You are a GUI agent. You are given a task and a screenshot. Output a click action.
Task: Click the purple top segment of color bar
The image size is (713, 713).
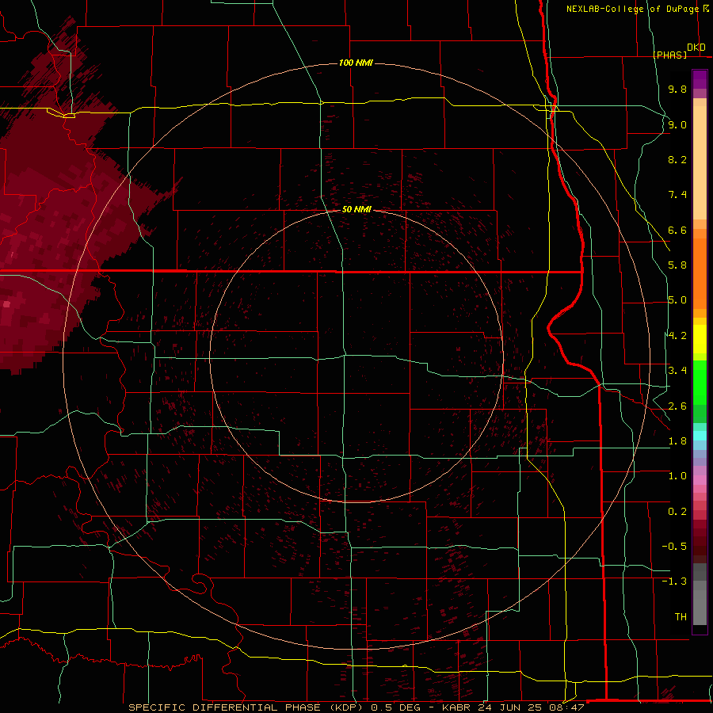coord(700,79)
